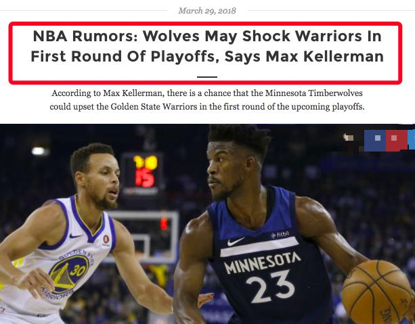The height and width of the screenshot is (324, 415).
Task: Click the Rakuten patch on the white jersey
Action: point(106,239)
